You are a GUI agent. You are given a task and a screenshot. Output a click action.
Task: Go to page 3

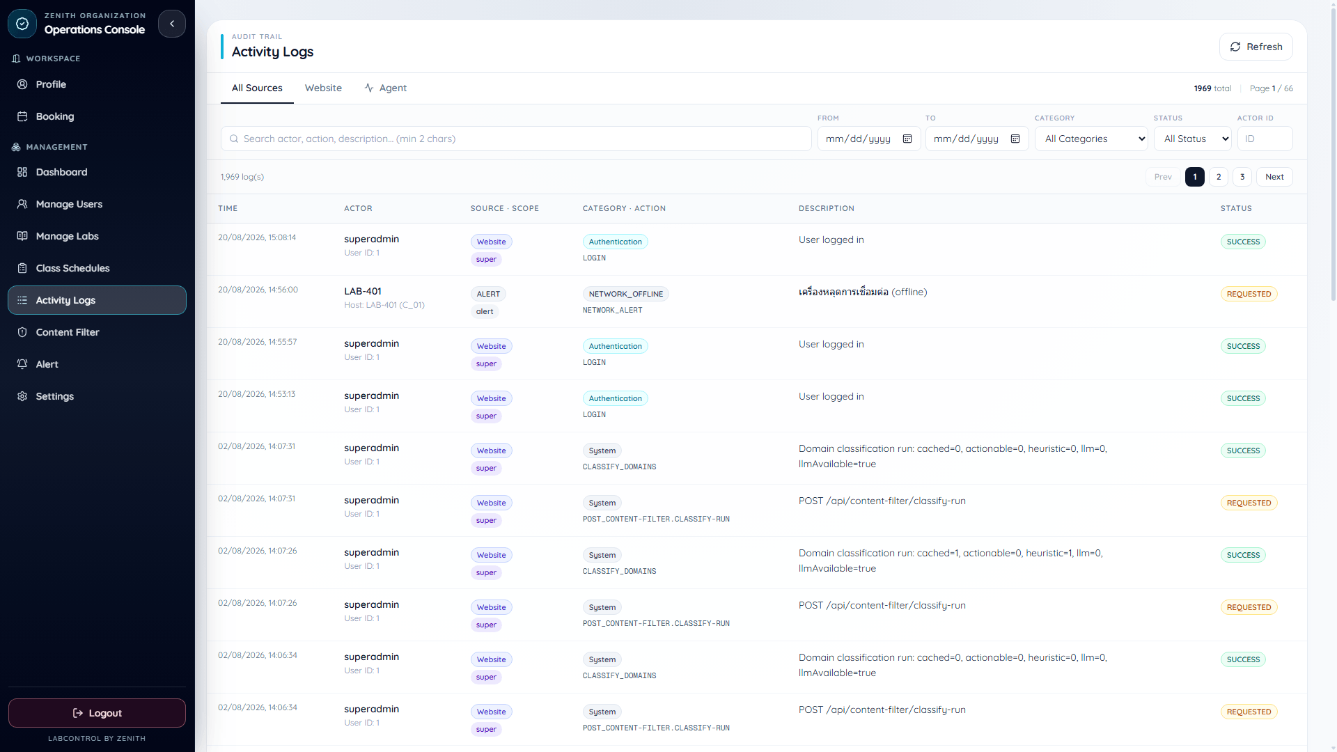pos(1242,177)
